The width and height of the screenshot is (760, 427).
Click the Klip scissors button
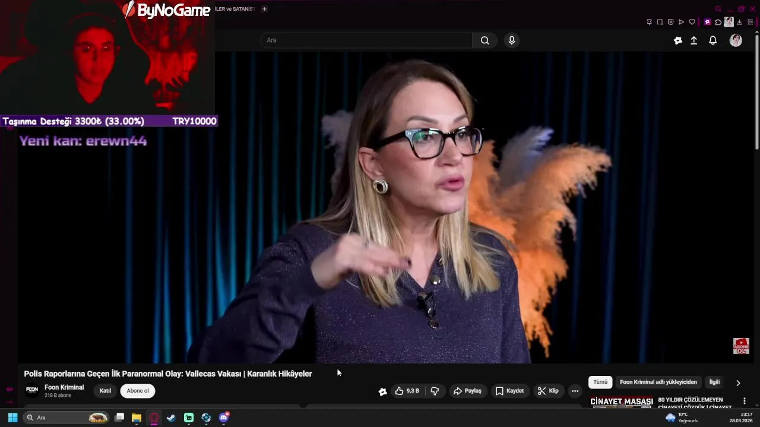point(547,391)
